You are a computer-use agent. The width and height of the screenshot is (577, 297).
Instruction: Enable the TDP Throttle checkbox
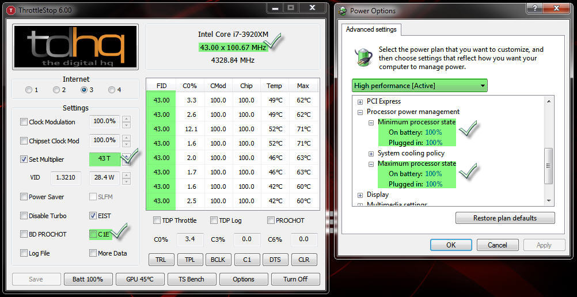click(157, 220)
